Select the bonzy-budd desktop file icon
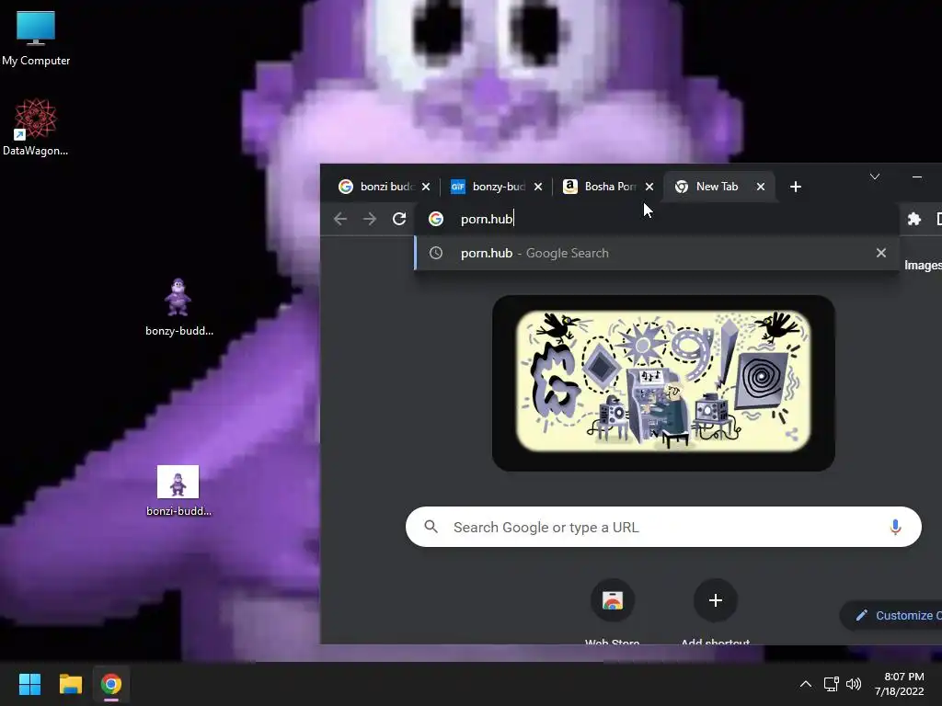942x706 pixels. point(178,307)
